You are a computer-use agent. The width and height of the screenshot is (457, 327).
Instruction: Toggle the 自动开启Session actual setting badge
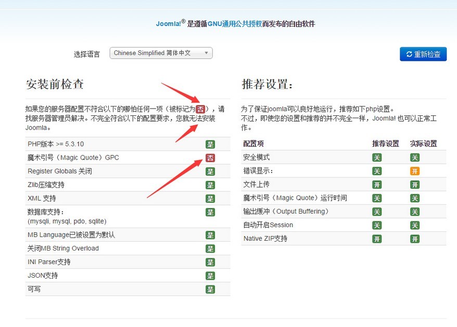[414, 225]
